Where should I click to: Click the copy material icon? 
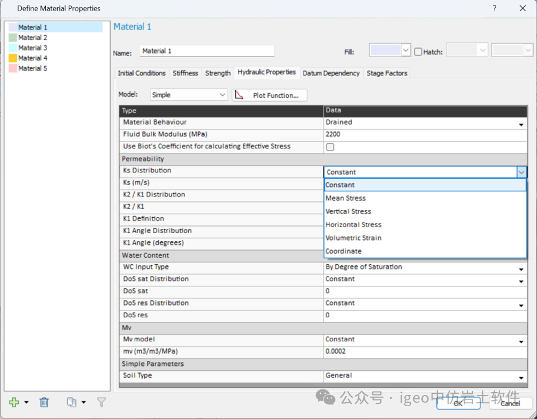(72, 402)
